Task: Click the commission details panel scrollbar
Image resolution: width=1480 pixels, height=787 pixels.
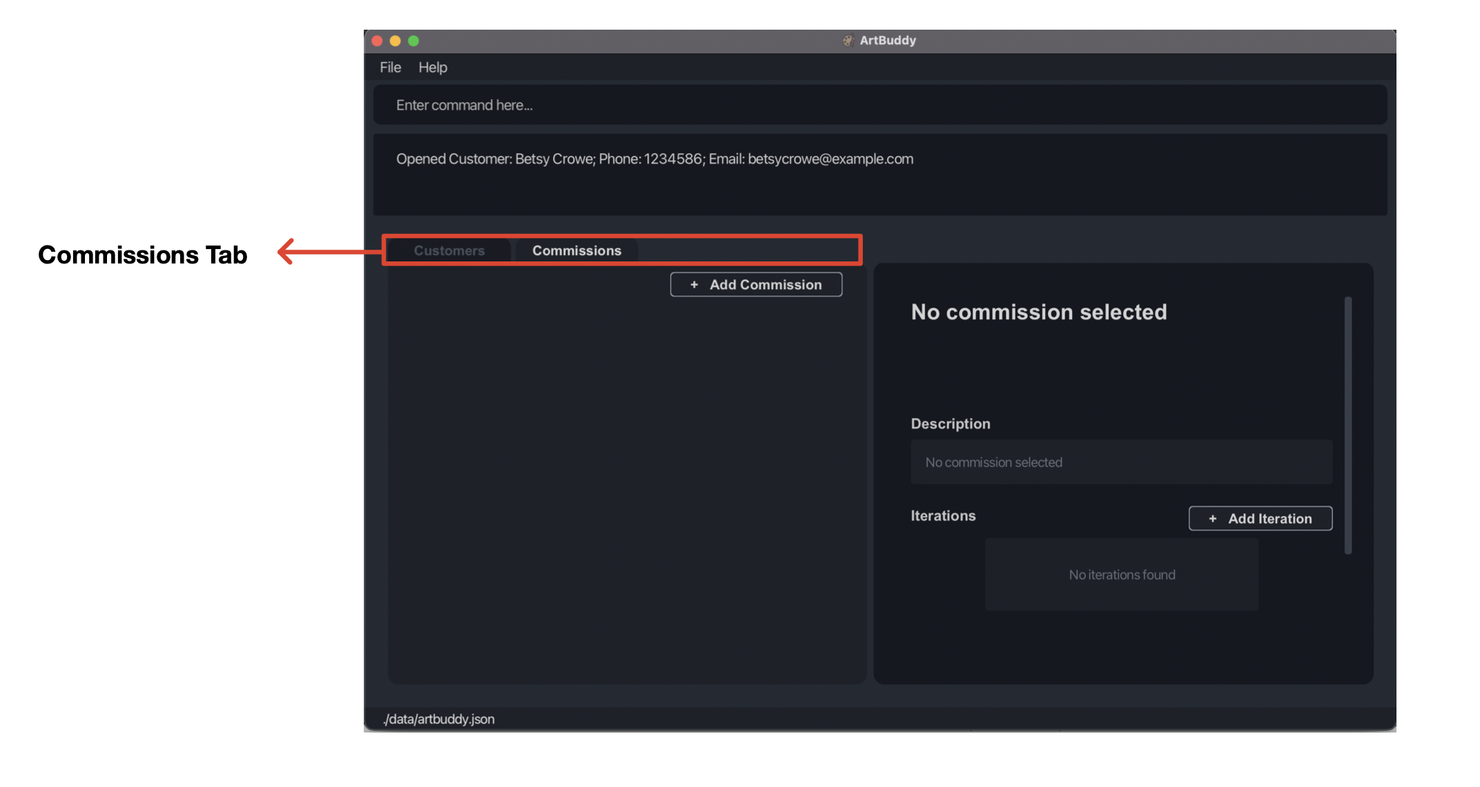Action: tap(1348, 426)
